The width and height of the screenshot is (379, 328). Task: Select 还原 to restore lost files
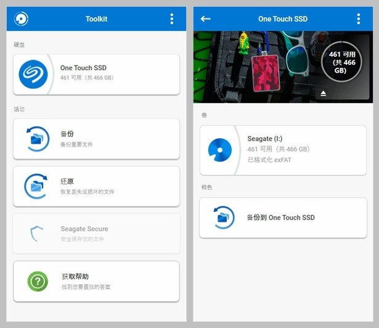(x=111, y=186)
